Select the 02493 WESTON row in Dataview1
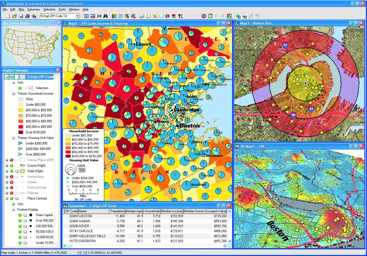Image resolution: width=367 pixels, height=256 pixels. (145, 216)
